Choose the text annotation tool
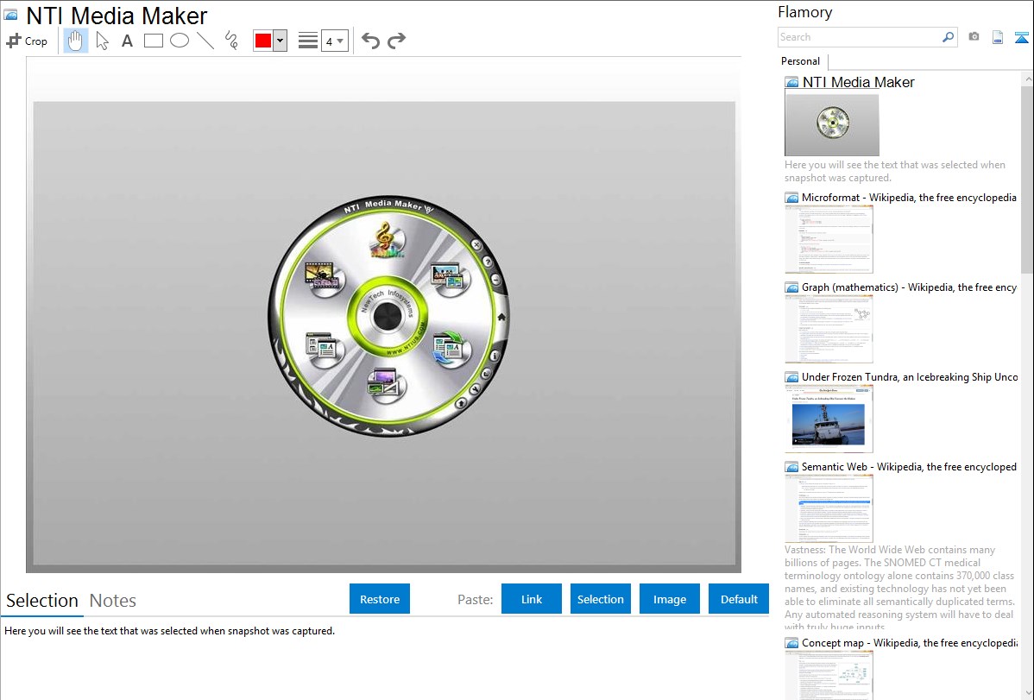The height and width of the screenshot is (700, 1034). pos(127,41)
